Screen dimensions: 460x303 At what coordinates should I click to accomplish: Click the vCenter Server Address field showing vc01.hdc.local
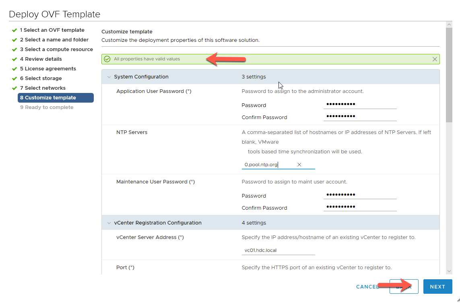point(278,249)
